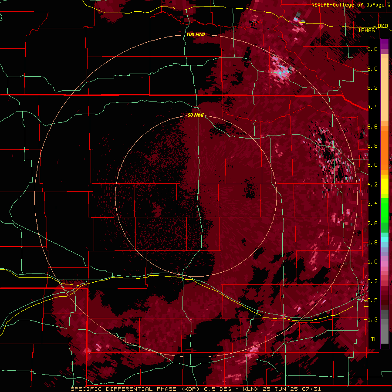Click the 7.4 scale value

(x=372, y=107)
